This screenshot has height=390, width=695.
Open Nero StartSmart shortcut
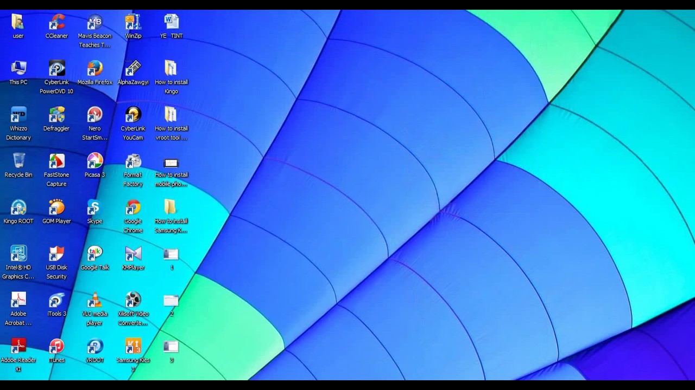pyautogui.click(x=94, y=115)
